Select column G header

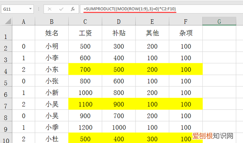(219, 21)
